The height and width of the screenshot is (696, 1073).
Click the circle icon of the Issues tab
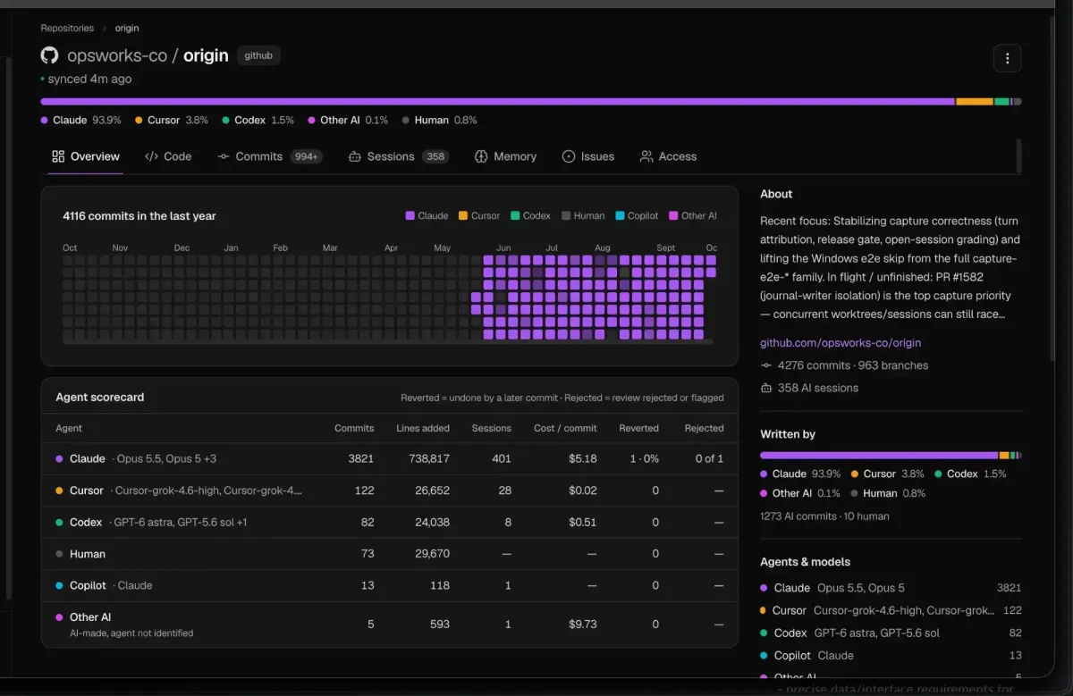(x=569, y=156)
